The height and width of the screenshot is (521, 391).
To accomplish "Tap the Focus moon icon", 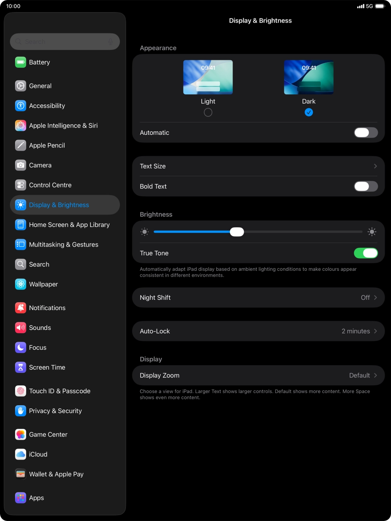I will pos(21,348).
